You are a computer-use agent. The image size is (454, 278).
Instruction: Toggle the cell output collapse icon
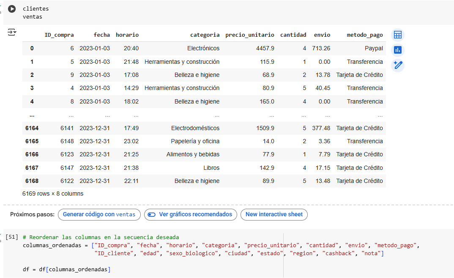pyautogui.click(x=12, y=32)
